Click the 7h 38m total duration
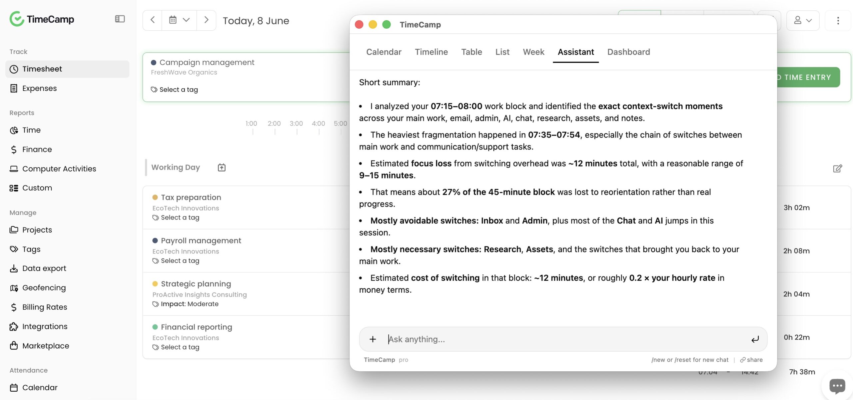The width and height of the screenshot is (853, 400). pos(802,372)
